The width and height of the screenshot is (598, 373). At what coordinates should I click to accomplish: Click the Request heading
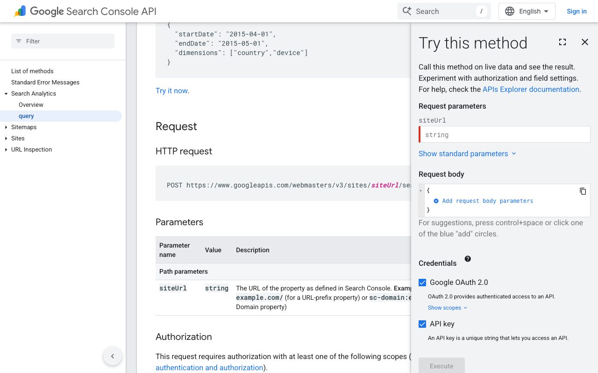(176, 126)
